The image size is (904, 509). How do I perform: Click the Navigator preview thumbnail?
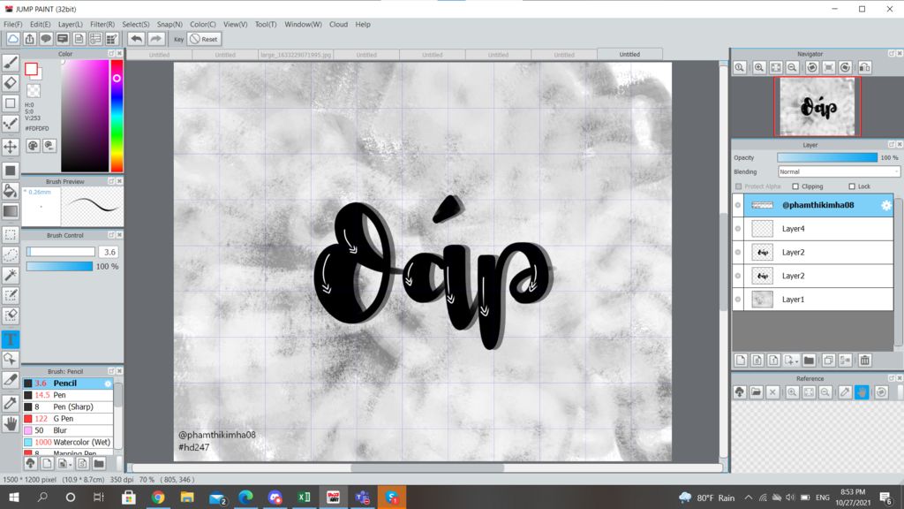[x=817, y=107]
